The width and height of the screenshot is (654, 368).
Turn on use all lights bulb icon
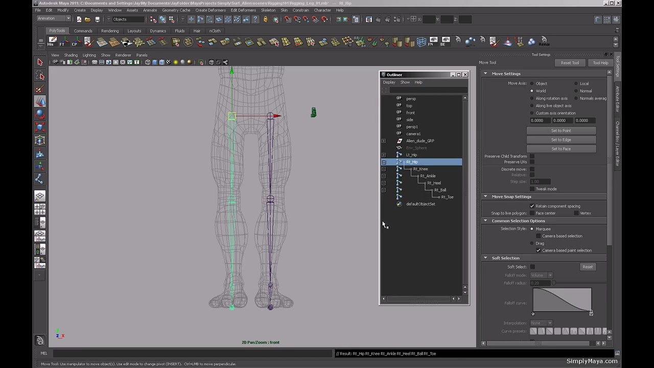[176, 62]
